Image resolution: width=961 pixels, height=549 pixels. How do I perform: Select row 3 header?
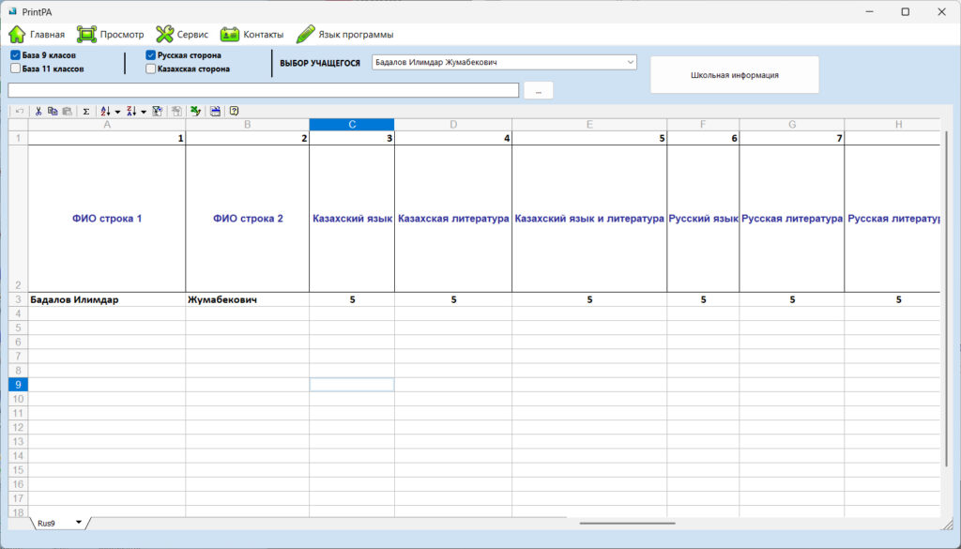pos(19,299)
